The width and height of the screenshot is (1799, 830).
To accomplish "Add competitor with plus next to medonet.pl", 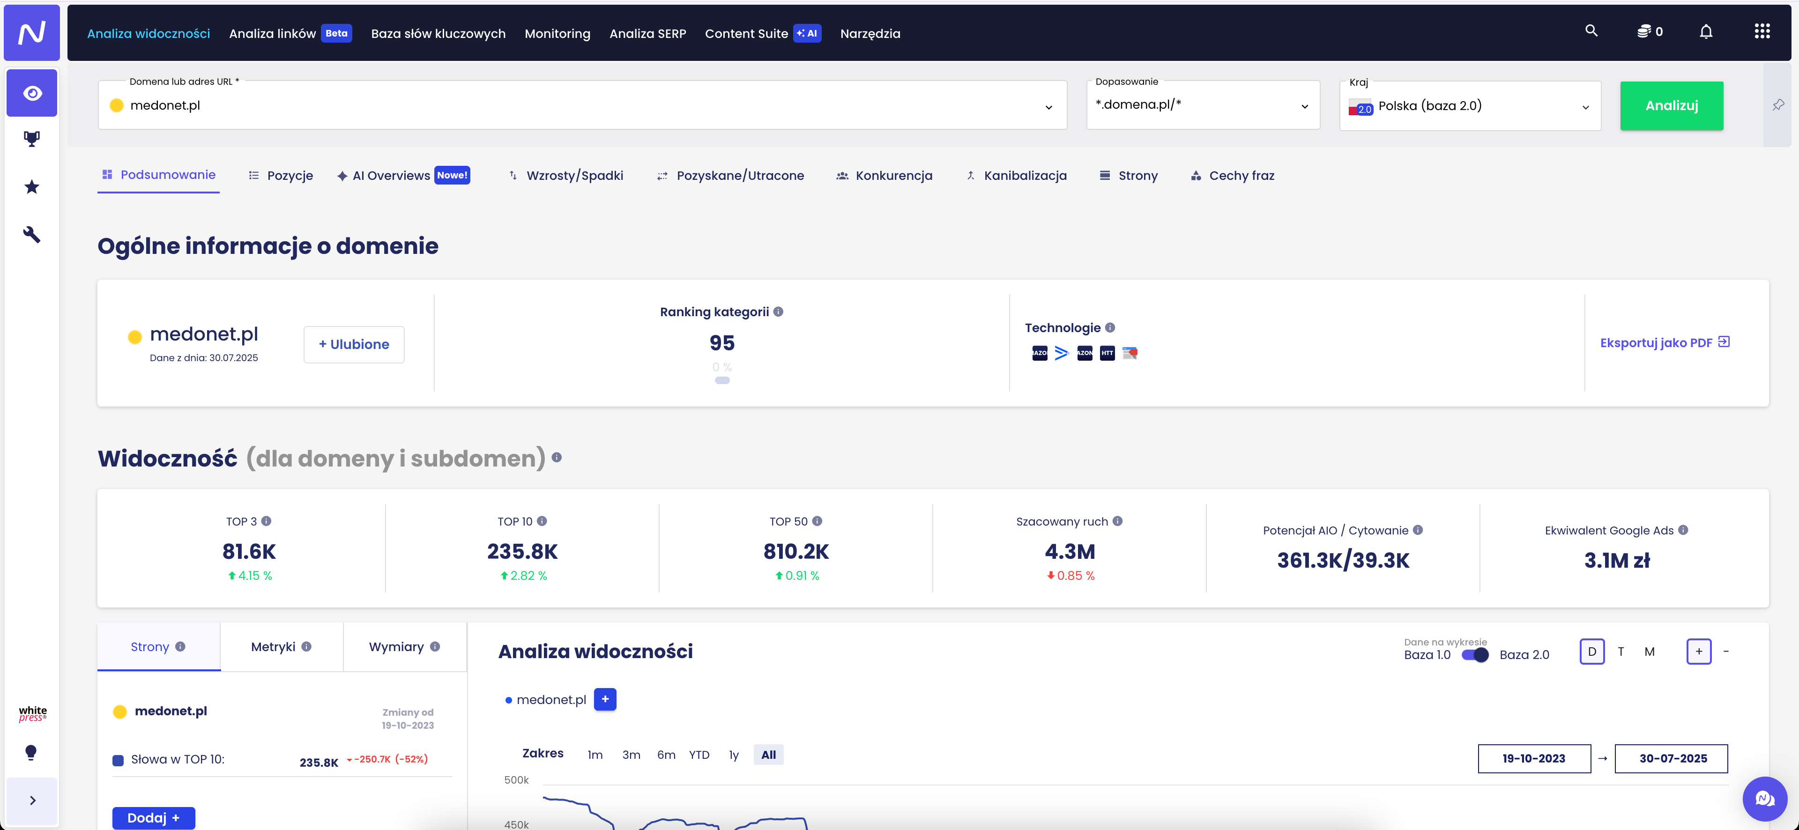I will point(605,699).
